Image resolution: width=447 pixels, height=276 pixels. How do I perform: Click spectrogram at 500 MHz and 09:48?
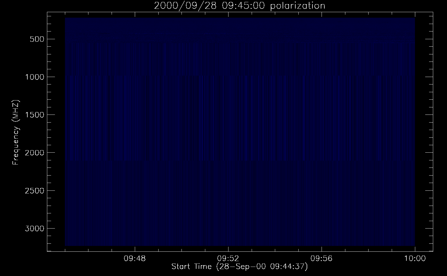(x=135, y=39)
